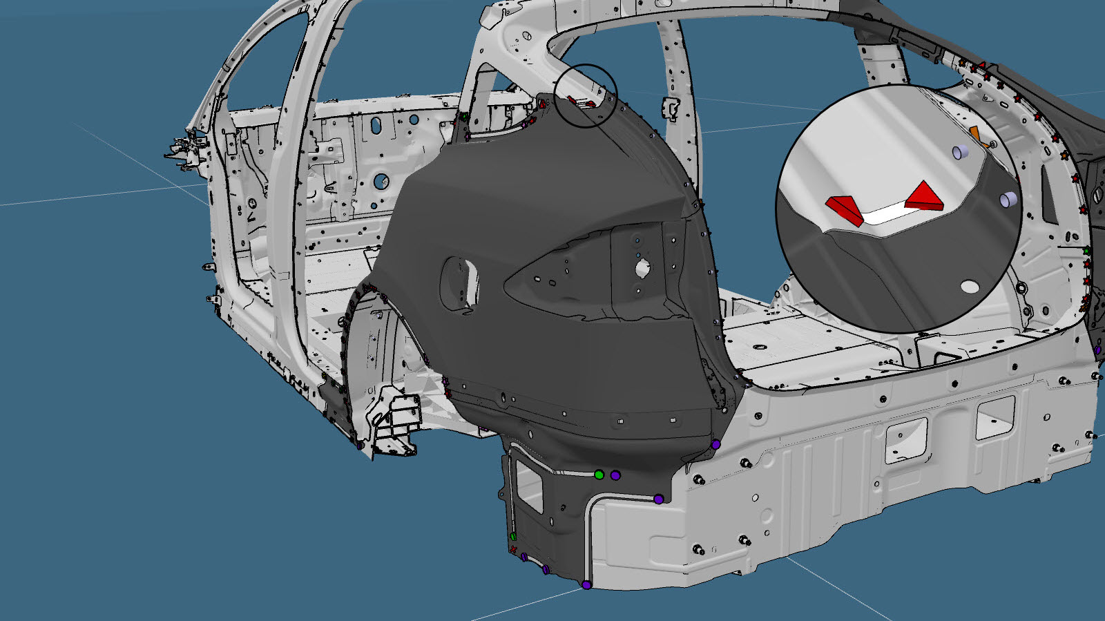Select the oval cutout in the dark quarter panel
The height and width of the screenshot is (621, 1105).
[459, 281]
